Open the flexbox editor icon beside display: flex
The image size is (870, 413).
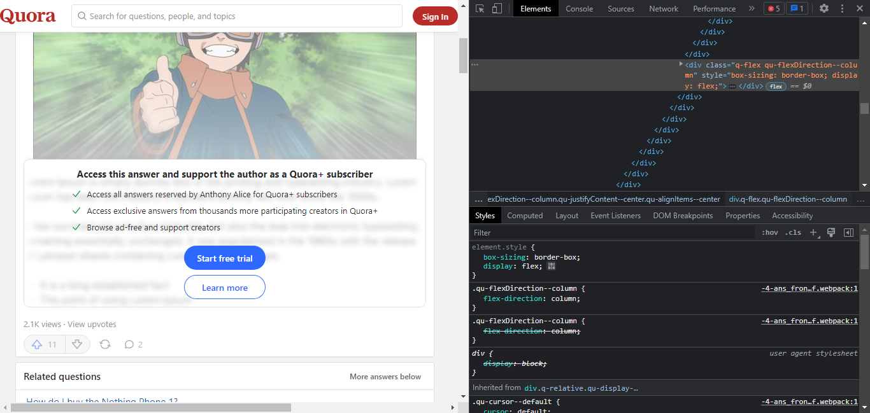(x=552, y=266)
